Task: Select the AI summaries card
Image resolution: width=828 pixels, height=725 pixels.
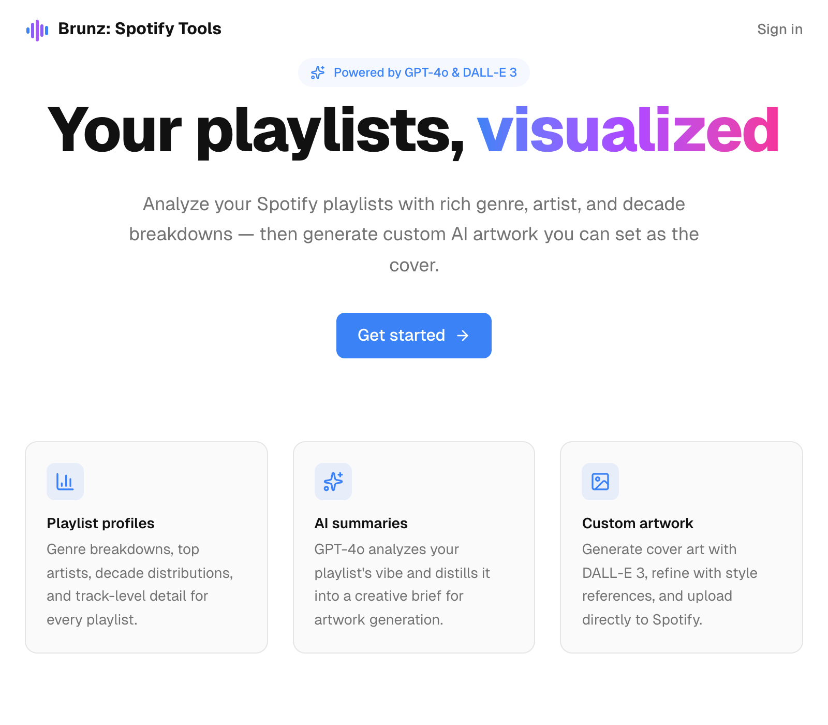Action: click(x=414, y=546)
